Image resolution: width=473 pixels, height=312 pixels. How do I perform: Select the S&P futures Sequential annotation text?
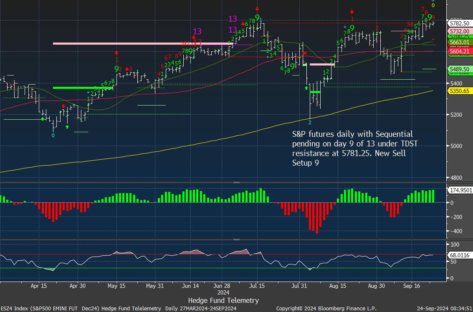355,148
